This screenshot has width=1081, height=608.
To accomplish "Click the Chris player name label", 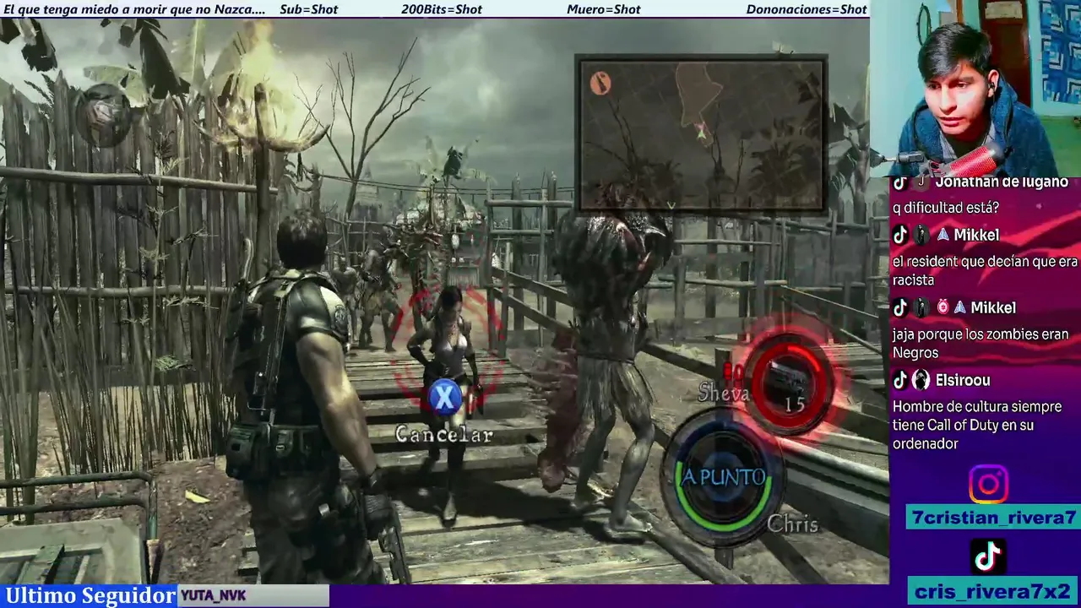I will [792, 524].
